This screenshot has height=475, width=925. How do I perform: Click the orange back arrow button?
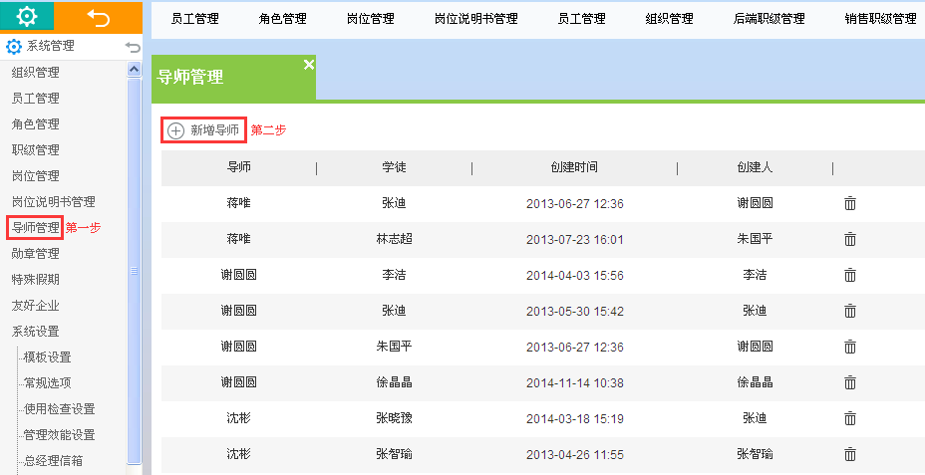click(x=98, y=16)
